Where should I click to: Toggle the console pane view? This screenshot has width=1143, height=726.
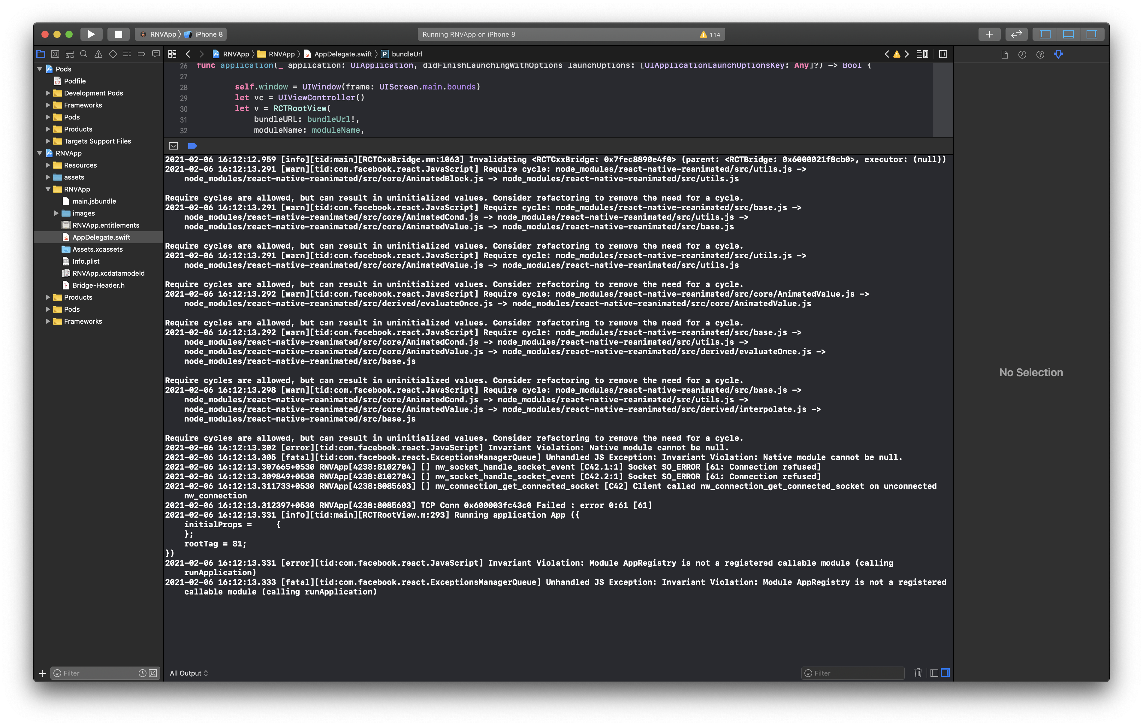[x=945, y=673]
